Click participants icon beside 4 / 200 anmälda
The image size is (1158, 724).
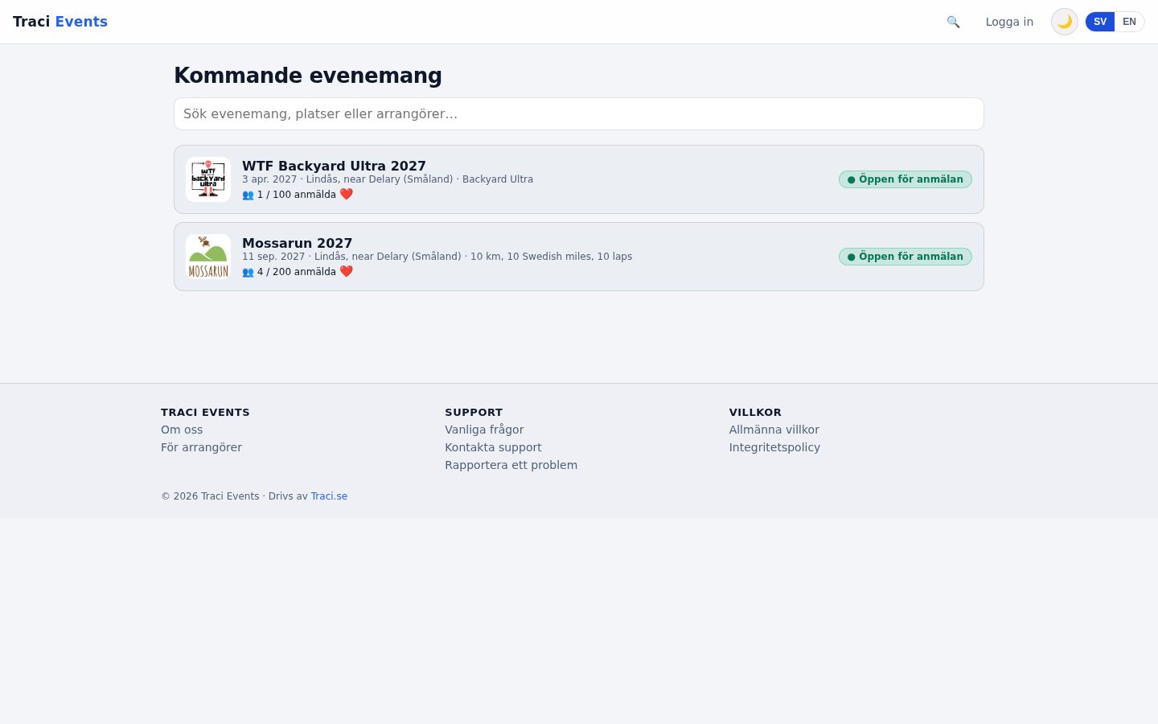tap(248, 272)
